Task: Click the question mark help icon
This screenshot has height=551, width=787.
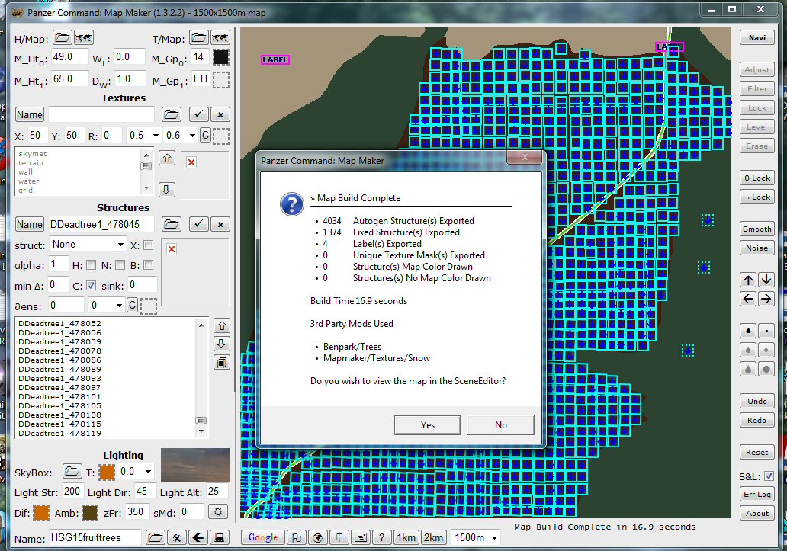Action: click(x=382, y=537)
